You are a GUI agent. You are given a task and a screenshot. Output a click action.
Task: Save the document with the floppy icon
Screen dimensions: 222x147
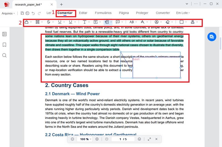(22, 13)
